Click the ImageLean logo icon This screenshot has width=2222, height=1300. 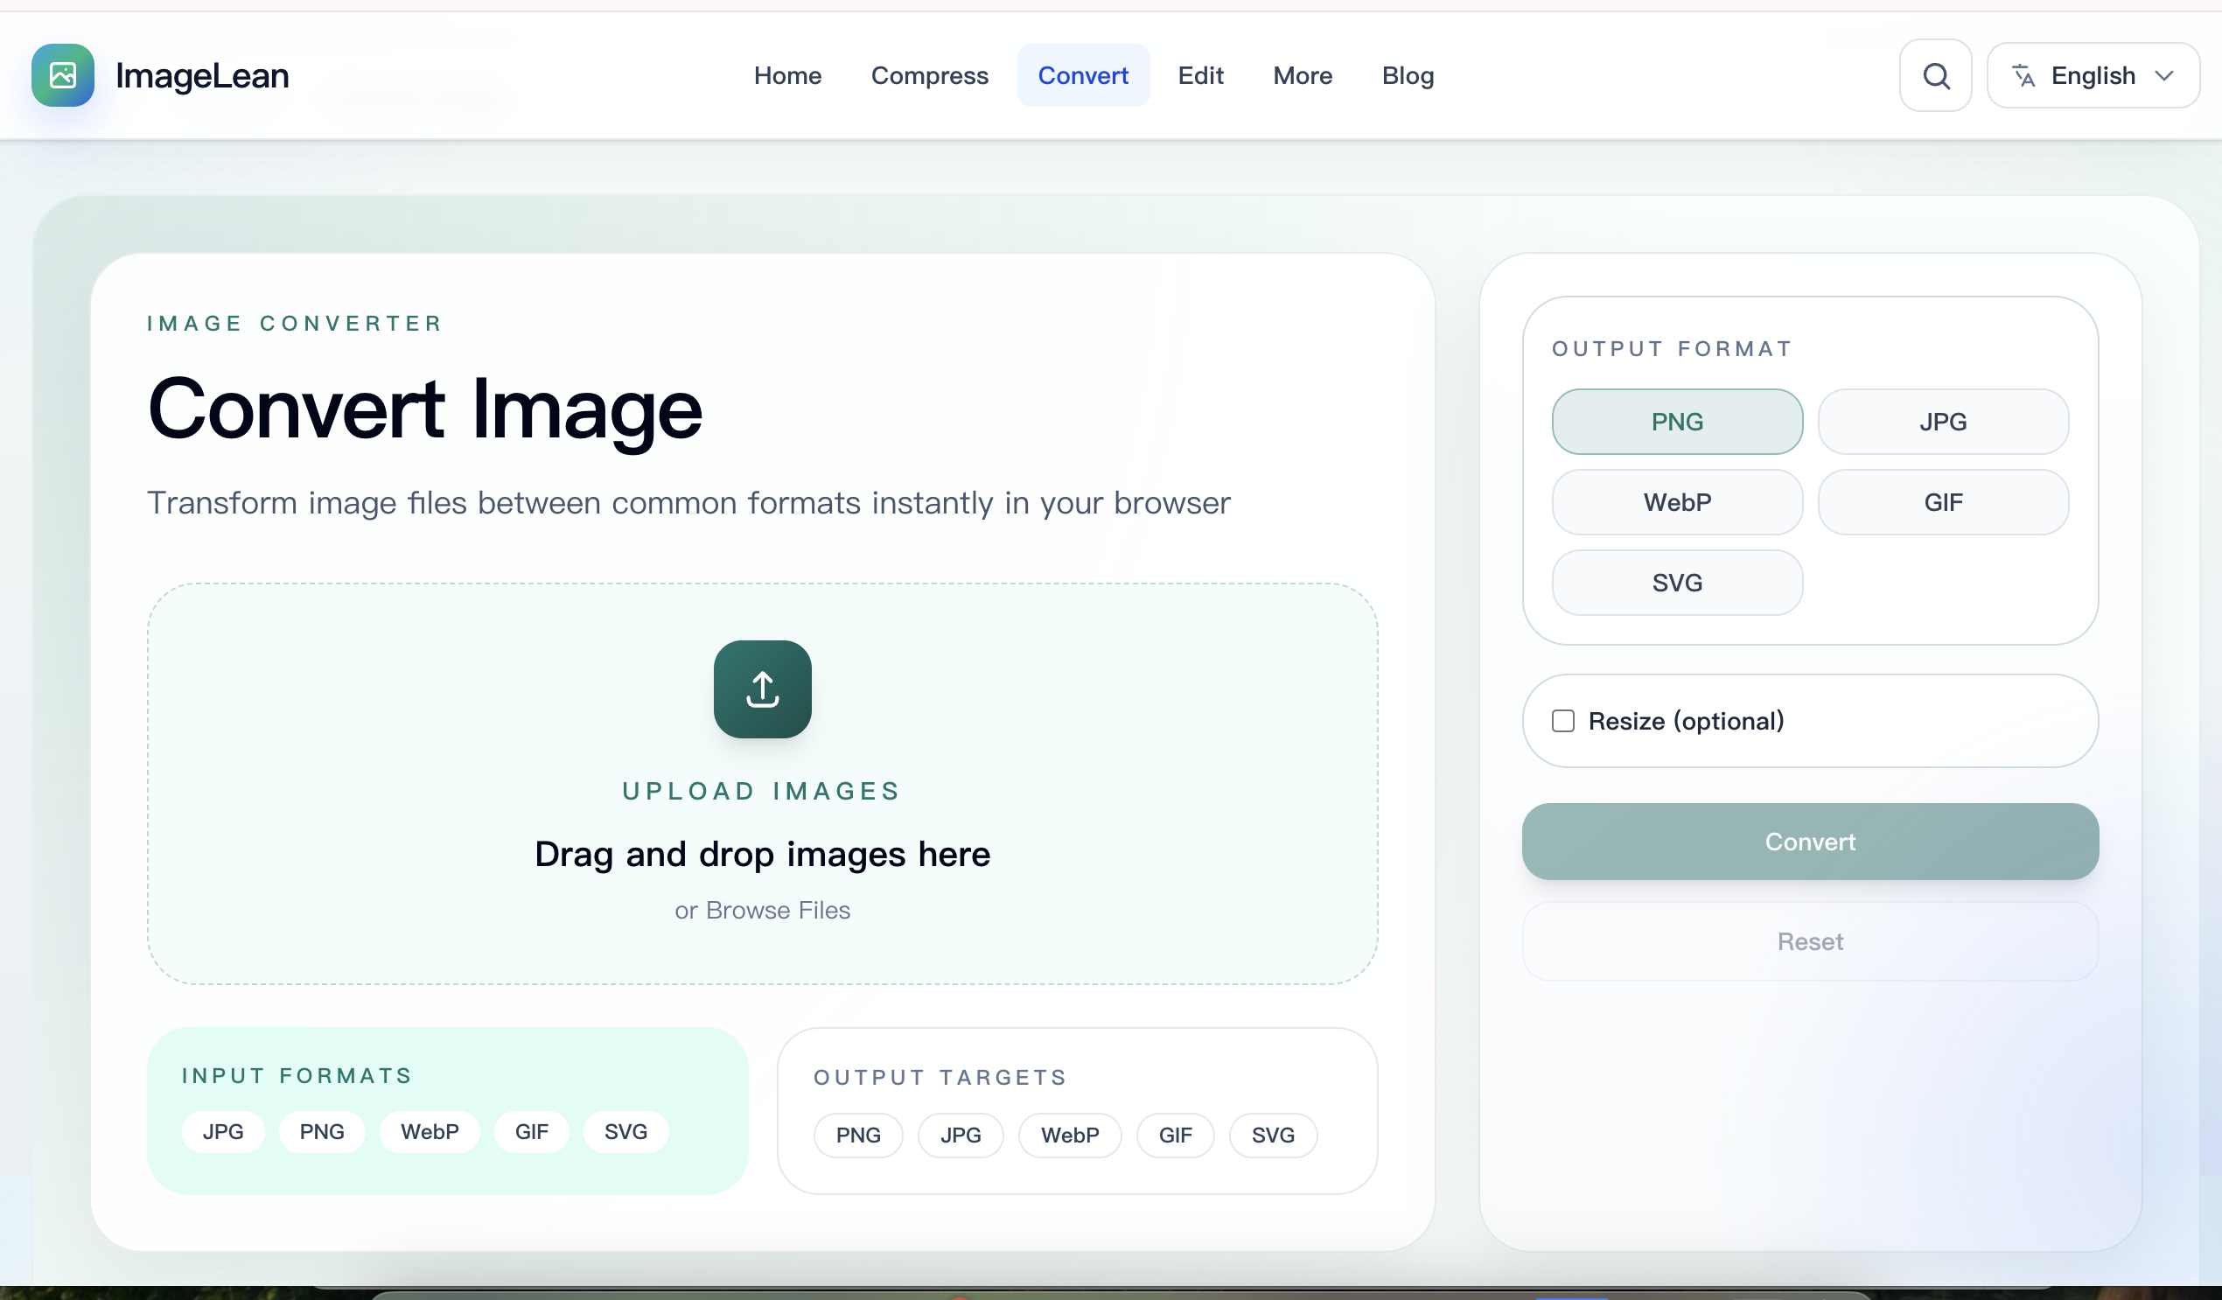click(62, 75)
